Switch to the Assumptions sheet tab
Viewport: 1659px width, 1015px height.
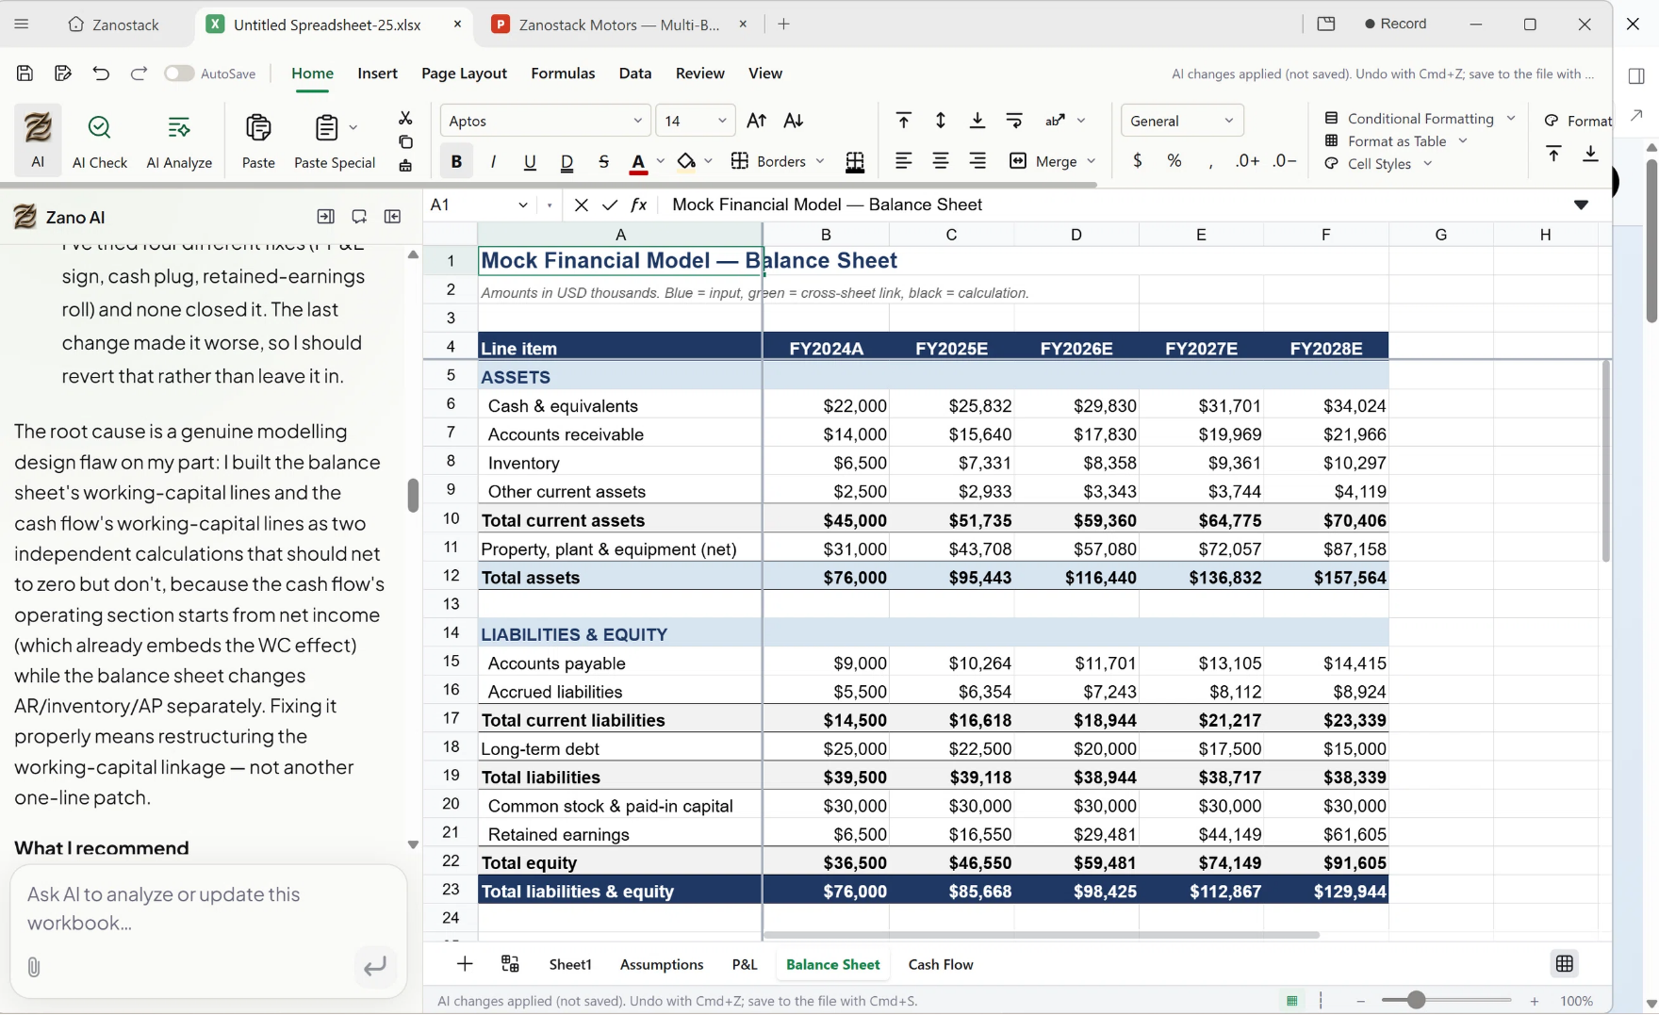tap(662, 964)
